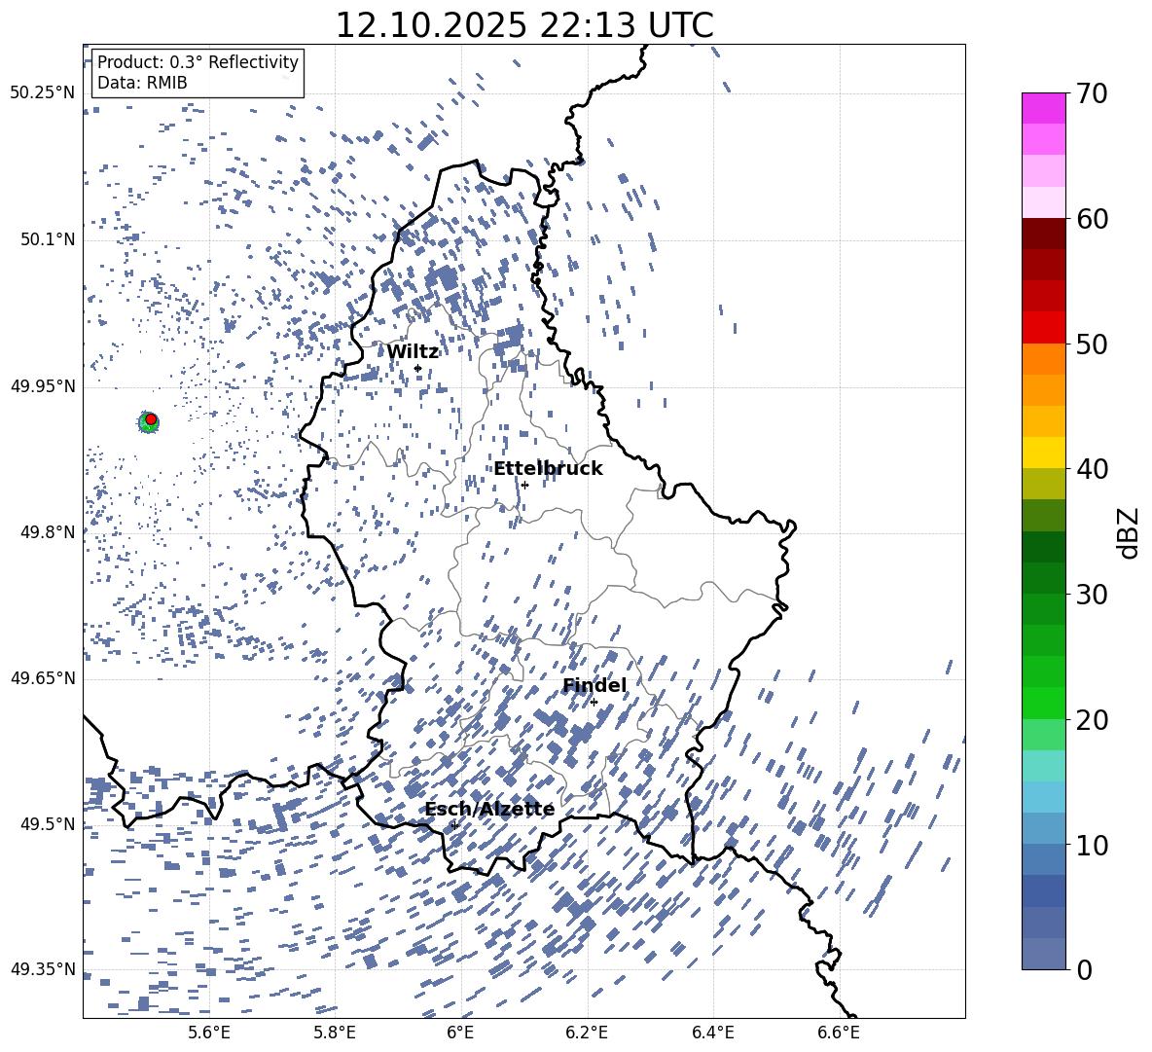1152x1052 pixels.
Task: Select the Wiltz city label
Action: pyautogui.click(x=413, y=352)
